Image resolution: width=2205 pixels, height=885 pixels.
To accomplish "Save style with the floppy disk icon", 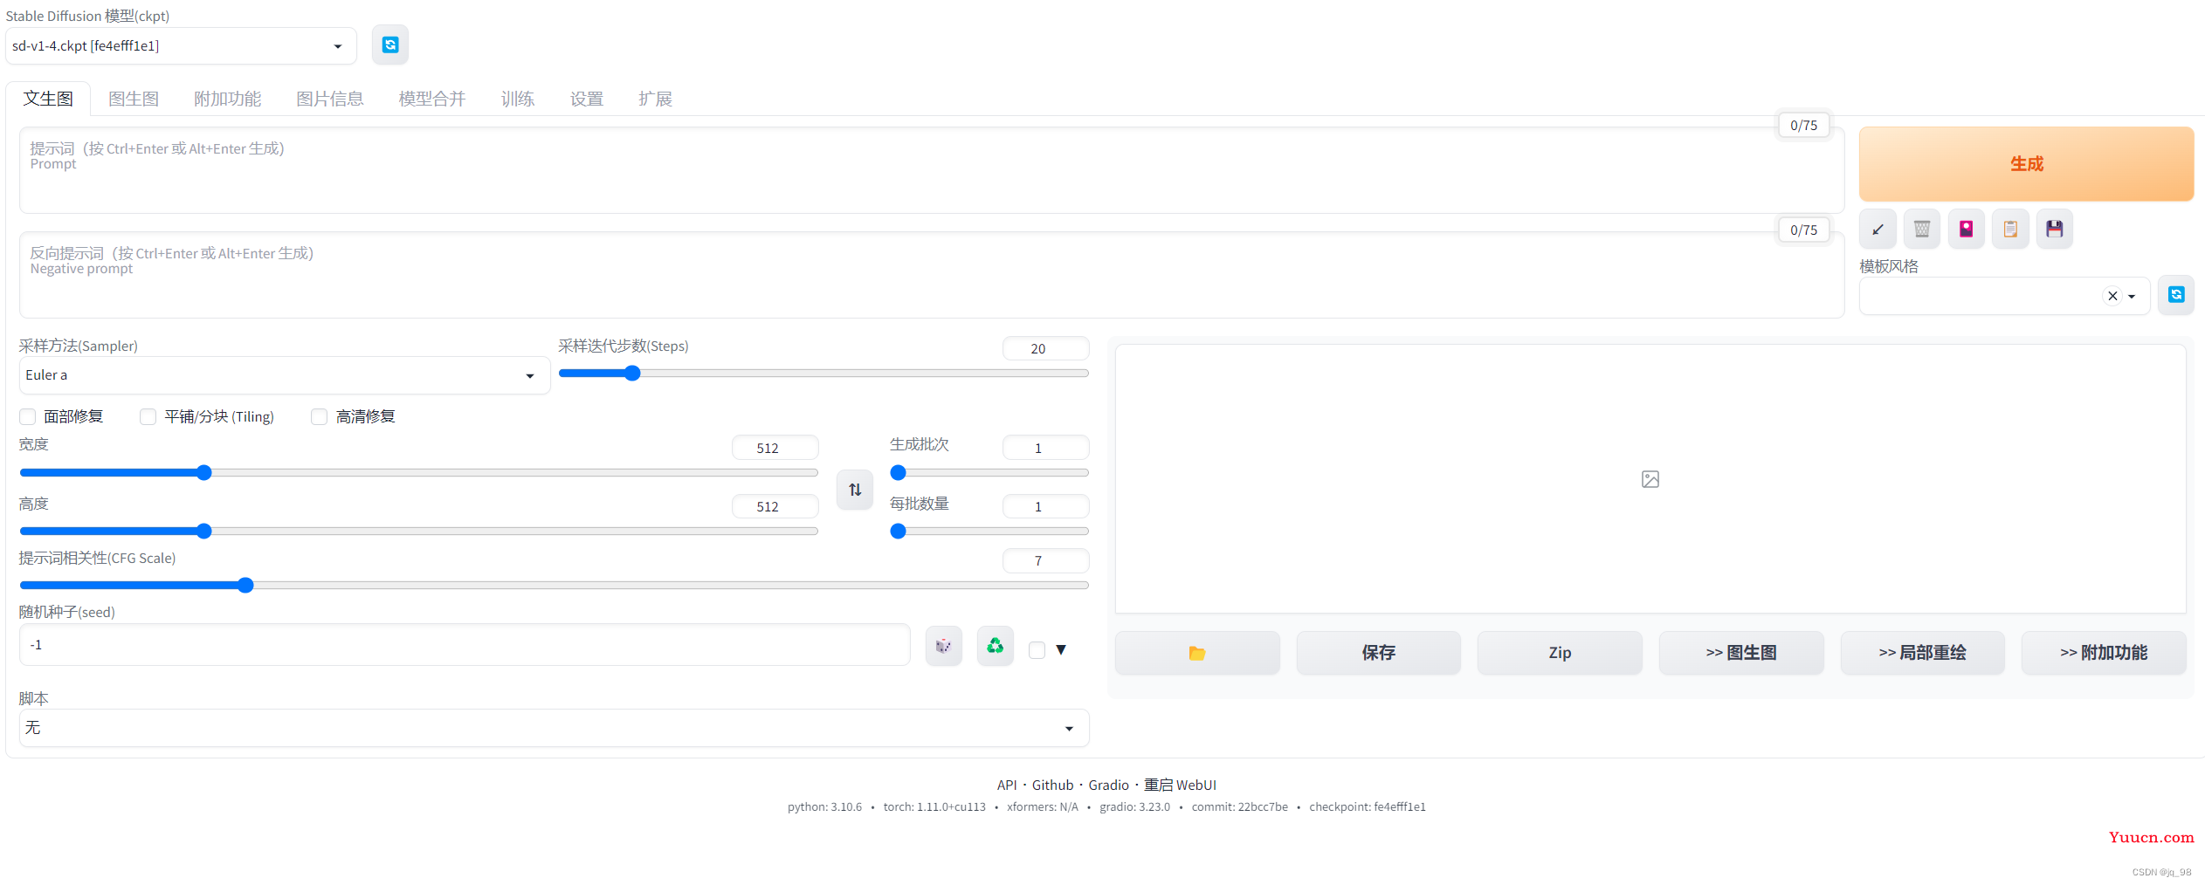I will click(2055, 230).
